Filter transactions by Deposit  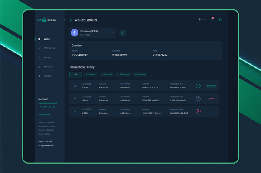(91, 75)
